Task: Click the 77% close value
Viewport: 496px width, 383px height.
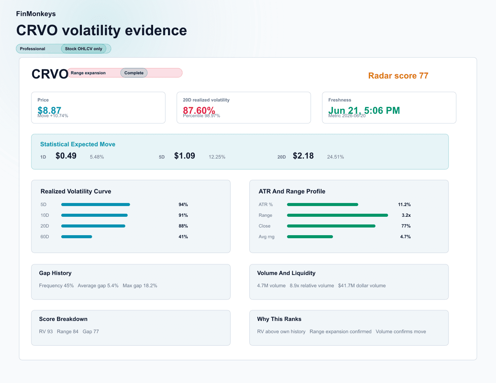Action: click(x=406, y=226)
